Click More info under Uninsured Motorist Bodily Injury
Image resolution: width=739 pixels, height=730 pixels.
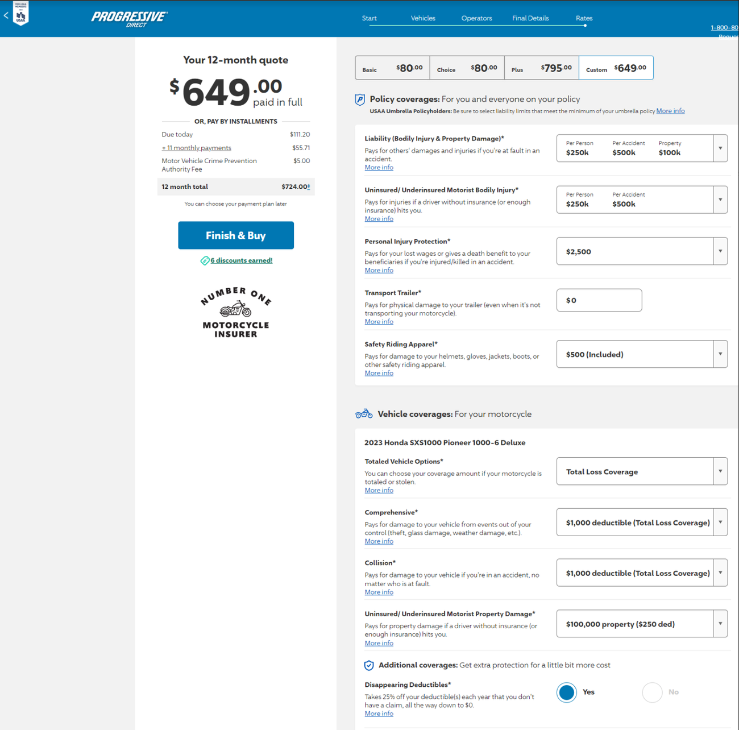tap(379, 219)
